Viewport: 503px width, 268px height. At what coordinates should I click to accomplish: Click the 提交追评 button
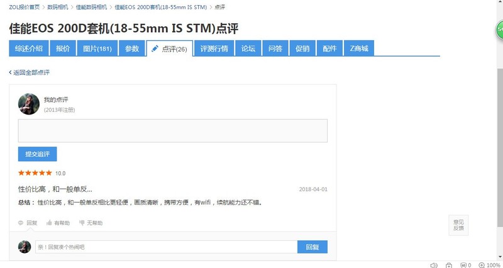tap(37, 154)
